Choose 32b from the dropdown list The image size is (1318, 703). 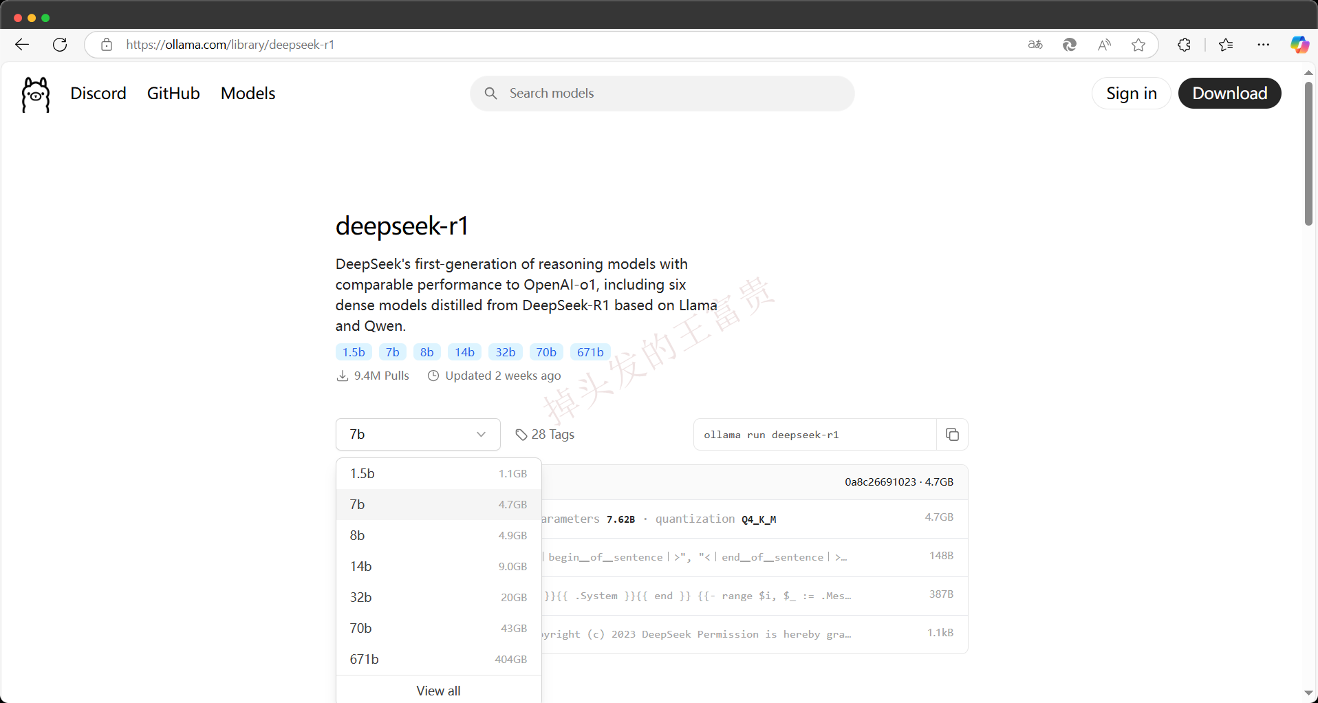click(x=439, y=598)
